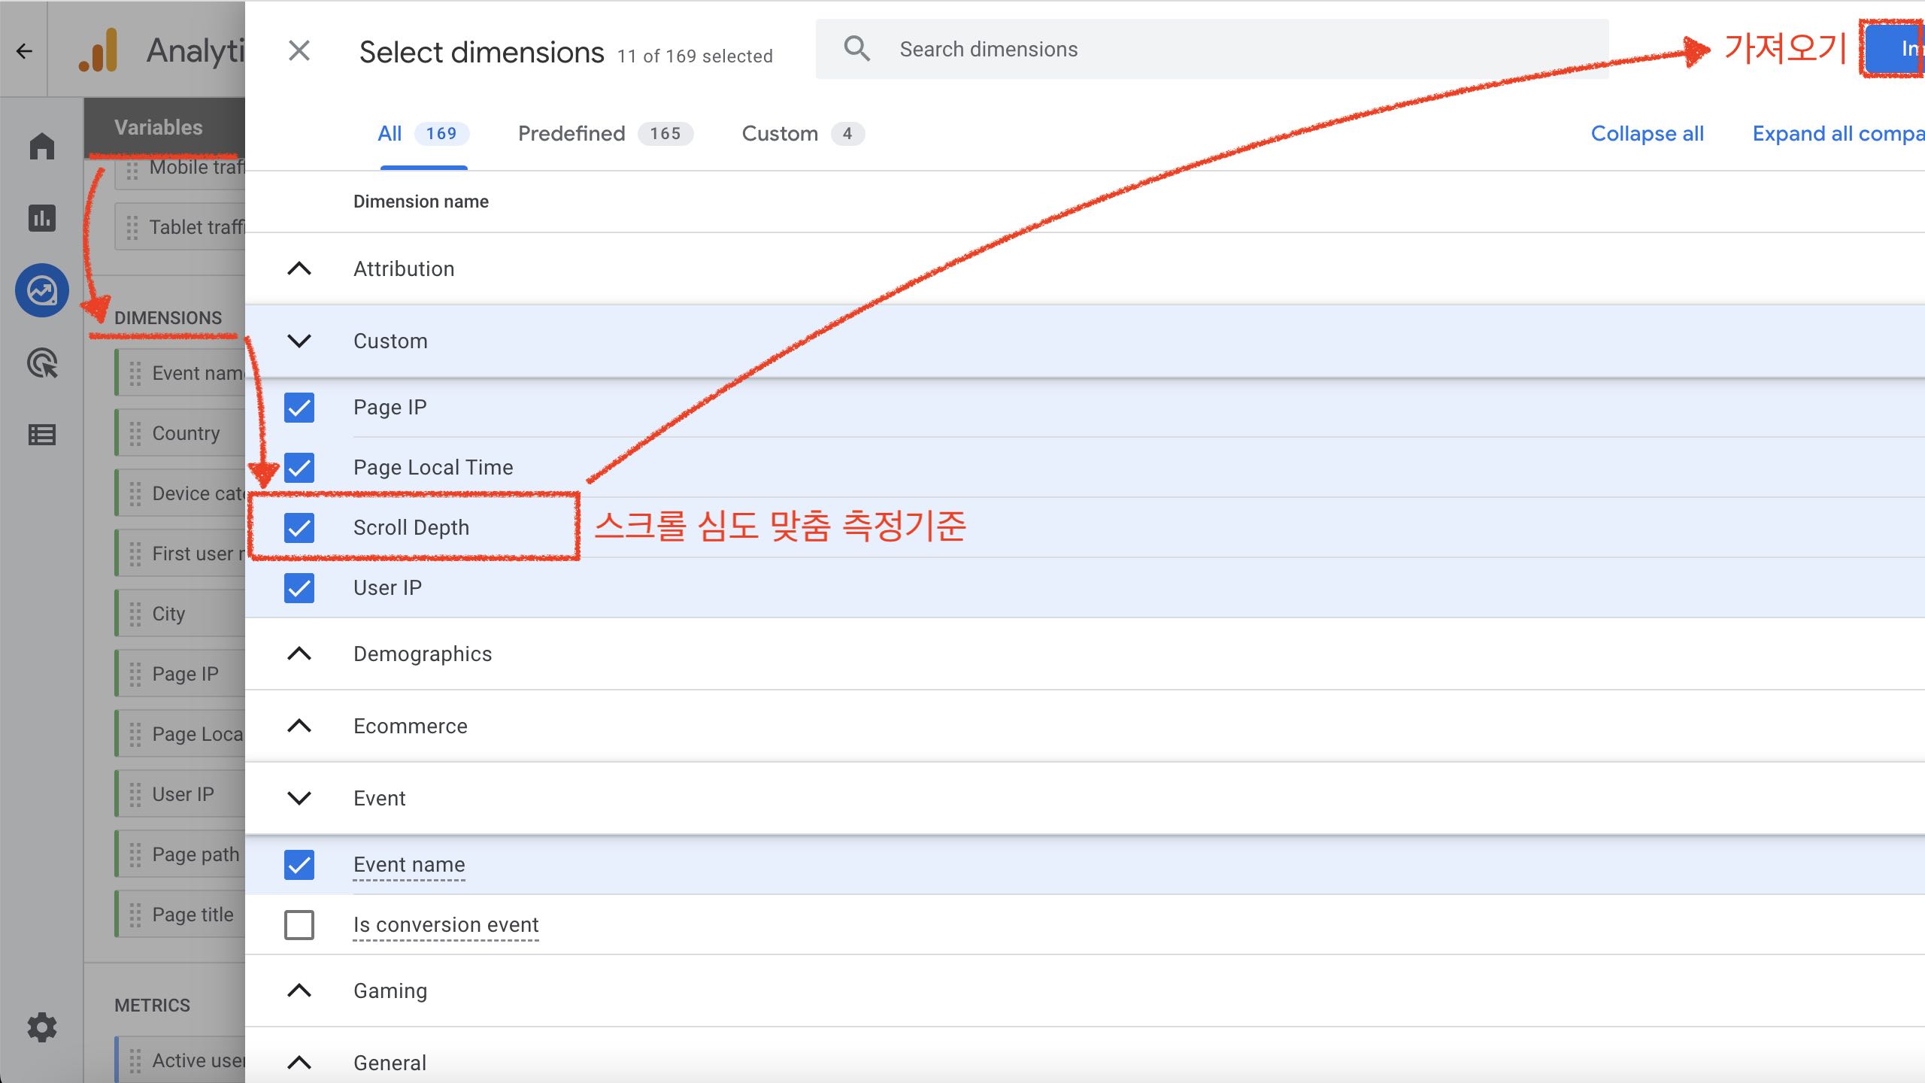1925x1083 pixels.
Task: Open the Home page in Analytics sidebar
Action: (x=41, y=145)
